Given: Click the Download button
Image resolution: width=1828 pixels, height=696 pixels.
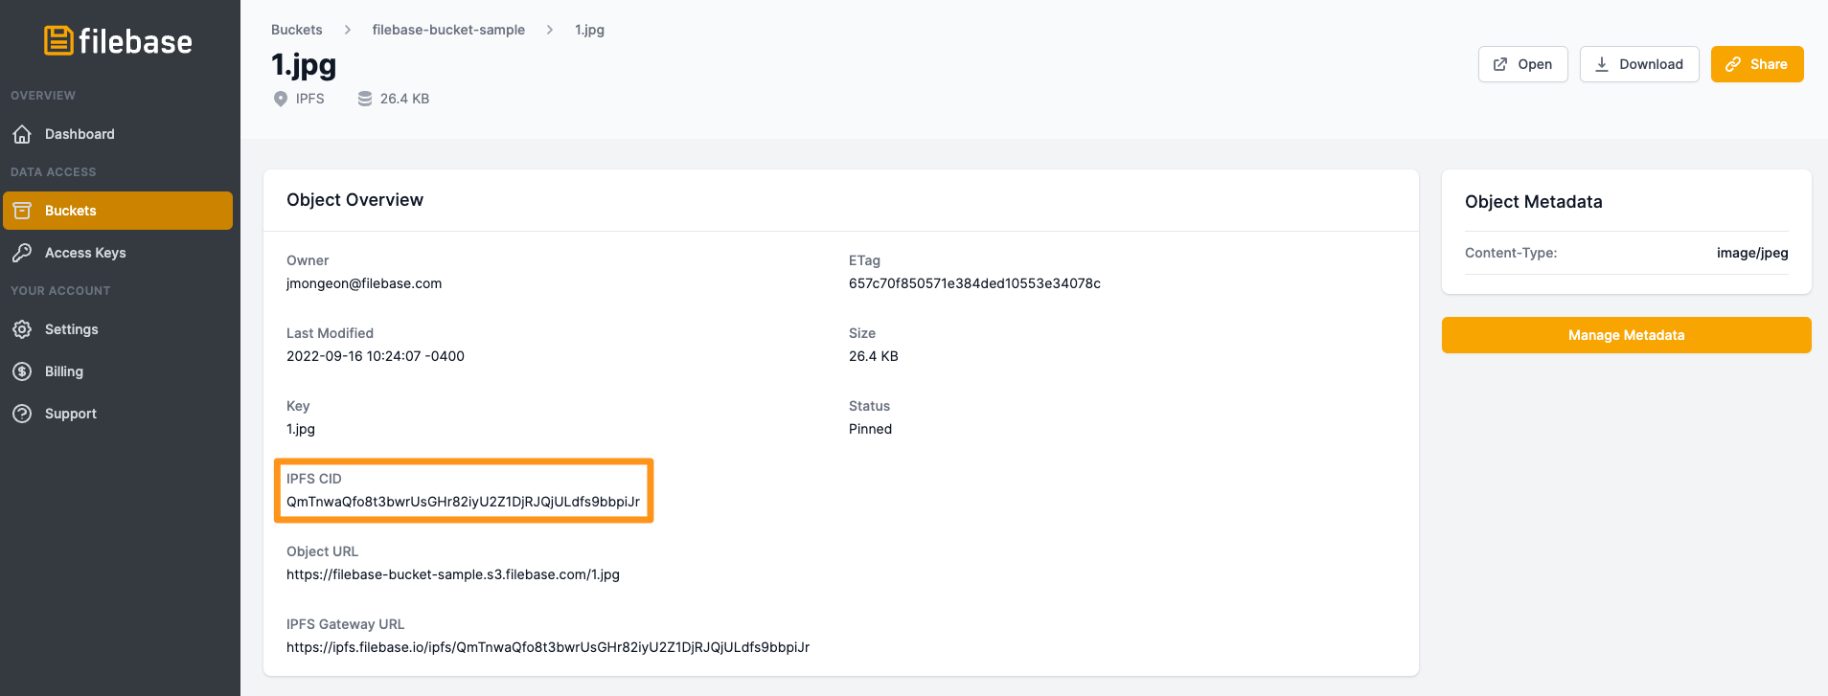Looking at the screenshot, I should [1639, 64].
